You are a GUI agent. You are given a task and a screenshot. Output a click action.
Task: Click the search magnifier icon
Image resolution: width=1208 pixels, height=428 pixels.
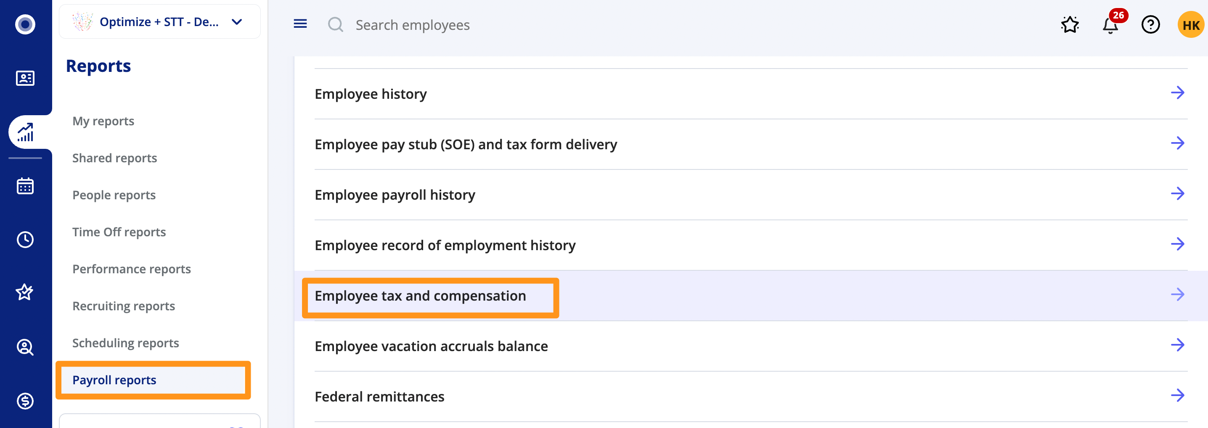point(335,24)
